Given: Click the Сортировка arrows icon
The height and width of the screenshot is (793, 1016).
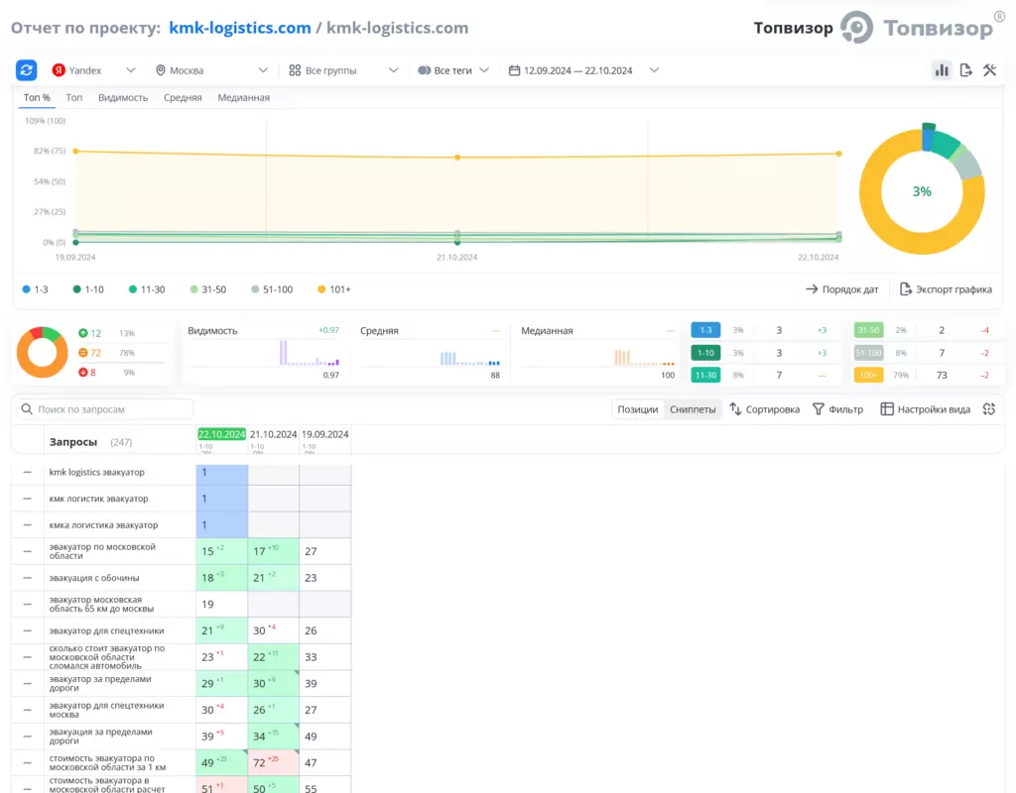Looking at the screenshot, I should tap(735, 409).
